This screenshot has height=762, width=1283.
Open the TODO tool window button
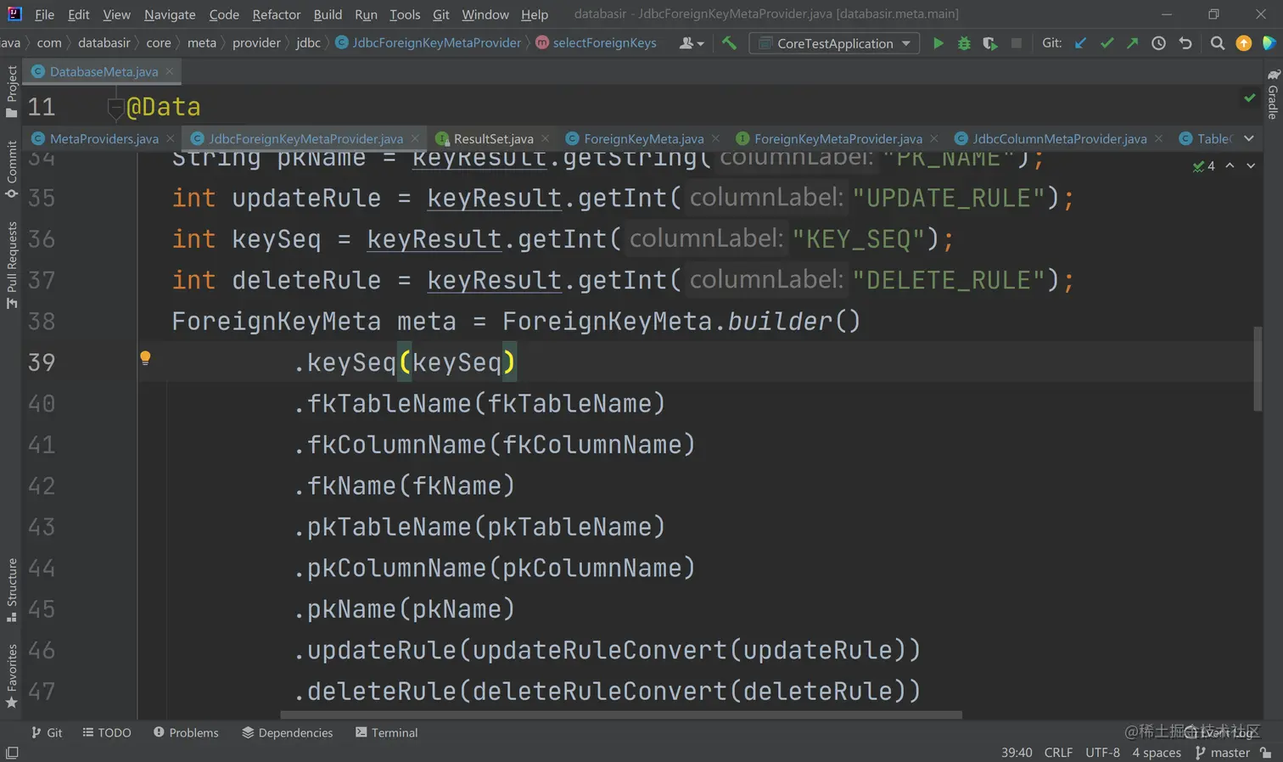107,732
